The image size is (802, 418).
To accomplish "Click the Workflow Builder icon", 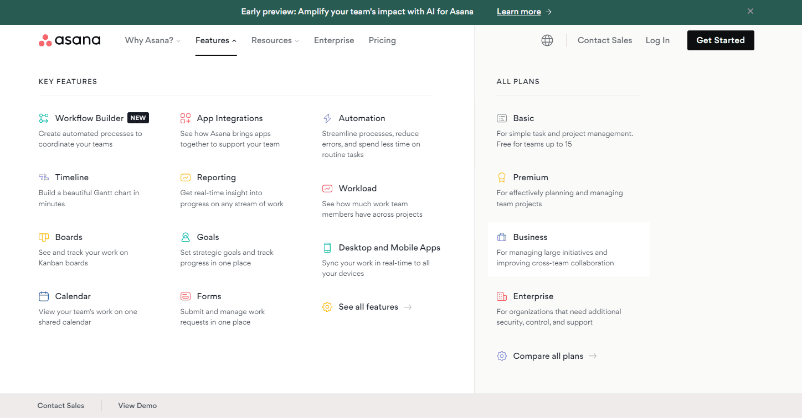I will (44, 118).
